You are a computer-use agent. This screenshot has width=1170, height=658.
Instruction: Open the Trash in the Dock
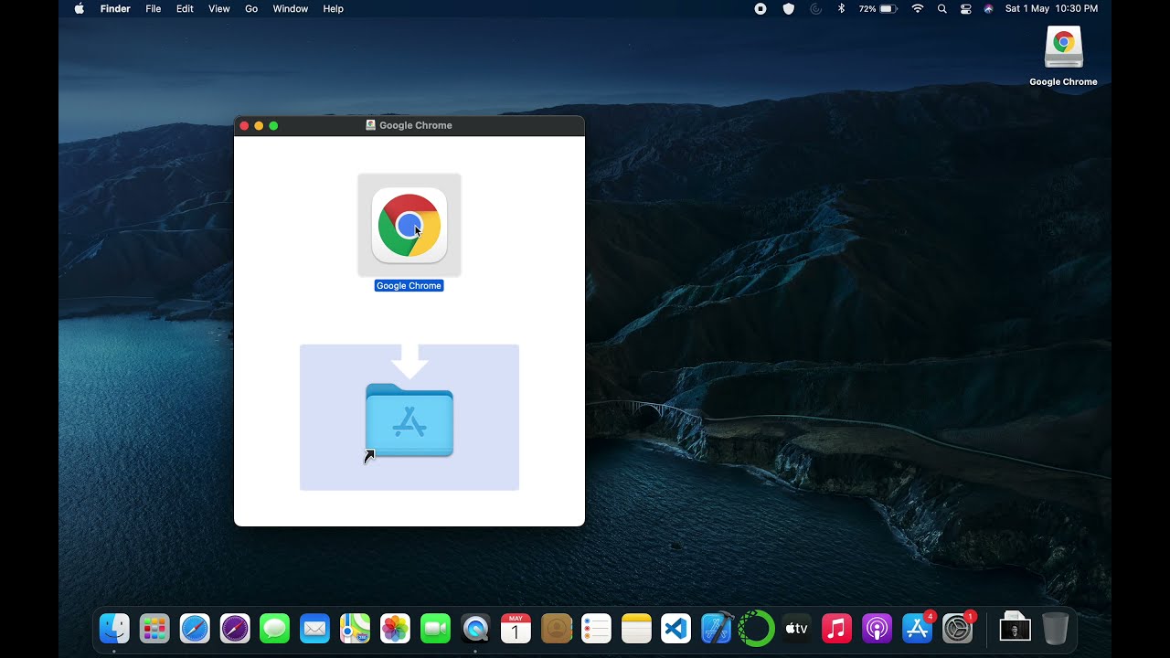[1055, 628]
